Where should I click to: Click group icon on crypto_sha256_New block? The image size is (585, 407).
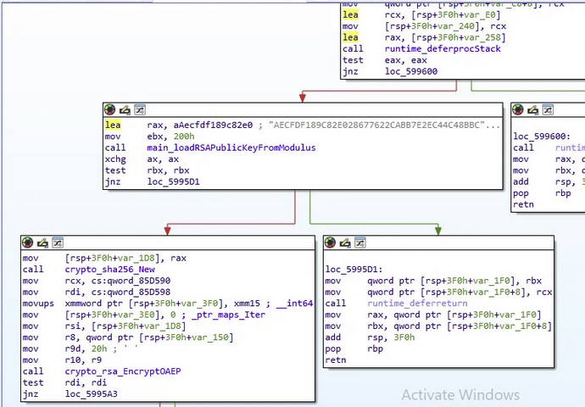pyautogui.click(x=58, y=243)
